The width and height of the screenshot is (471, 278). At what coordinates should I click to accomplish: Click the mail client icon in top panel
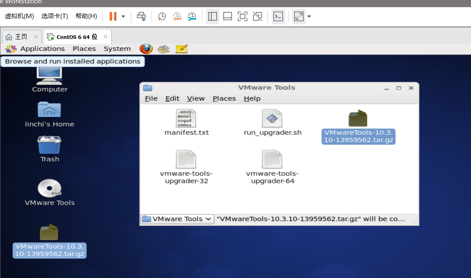click(164, 49)
